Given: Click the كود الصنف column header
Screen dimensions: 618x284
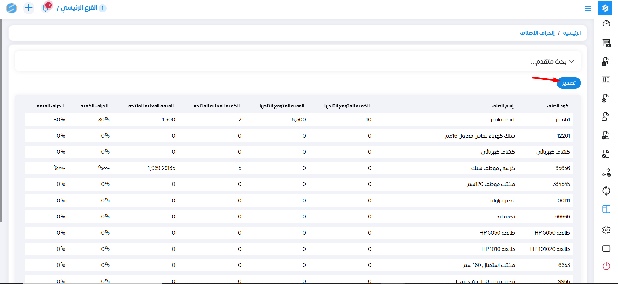Looking at the screenshot, I should click(x=557, y=106).
